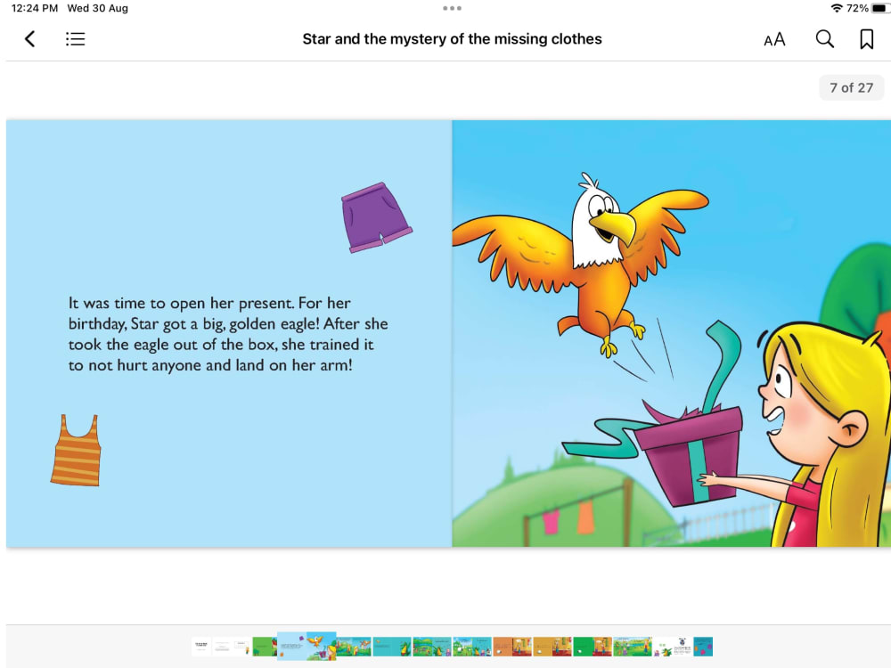Jump to the last teal thumbnail in the strip

pyautogui.click(x=703, y=647)
